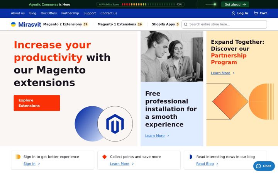
Task: Click the Sign In link
Action: pyautogui.click(x=29, y=164)
